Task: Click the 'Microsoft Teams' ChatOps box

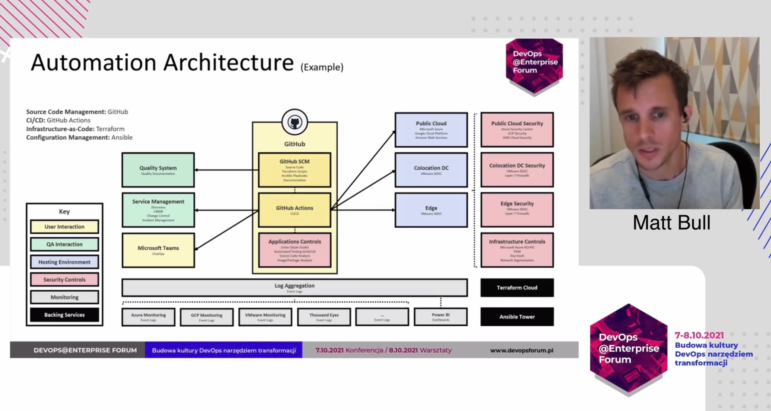Action: [x=158, y=250]
